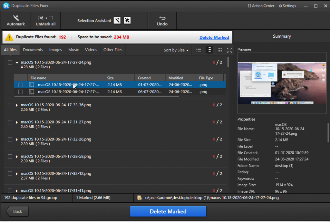Click the file list vertical scrollbar
Screen dimensions: 330x222
(x=228, y=62)
